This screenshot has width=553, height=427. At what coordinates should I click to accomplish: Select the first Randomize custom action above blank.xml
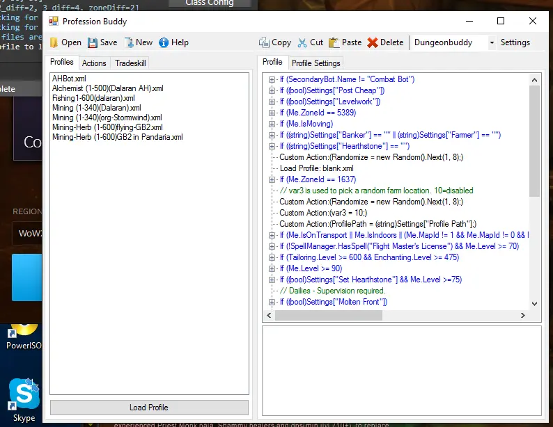pyautogui.click(x=371, y=157)
